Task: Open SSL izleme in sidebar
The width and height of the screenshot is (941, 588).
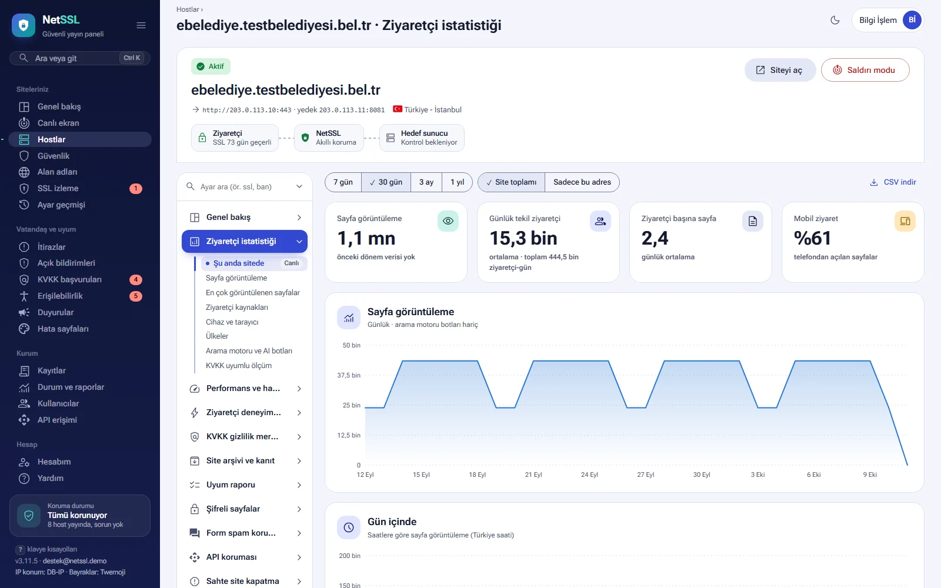Action: click(x=80, y=188)
